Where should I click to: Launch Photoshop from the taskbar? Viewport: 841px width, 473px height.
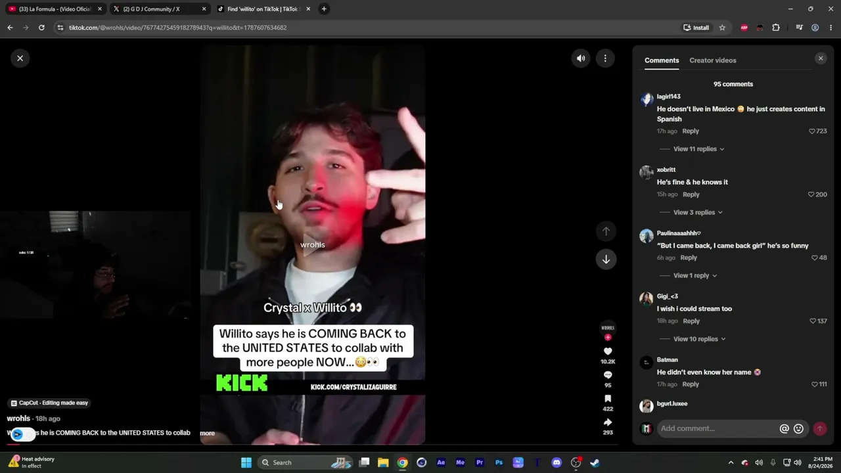point(499,462)
